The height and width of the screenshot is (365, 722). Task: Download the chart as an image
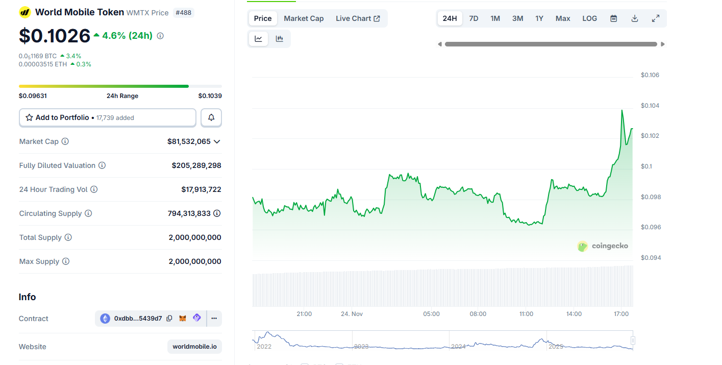pyautogui.click(x=634, y=18)
